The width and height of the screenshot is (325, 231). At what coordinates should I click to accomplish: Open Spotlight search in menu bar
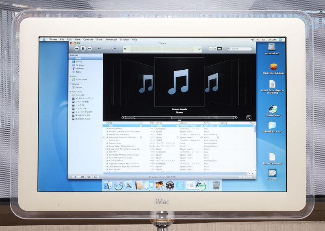point(280,39)
